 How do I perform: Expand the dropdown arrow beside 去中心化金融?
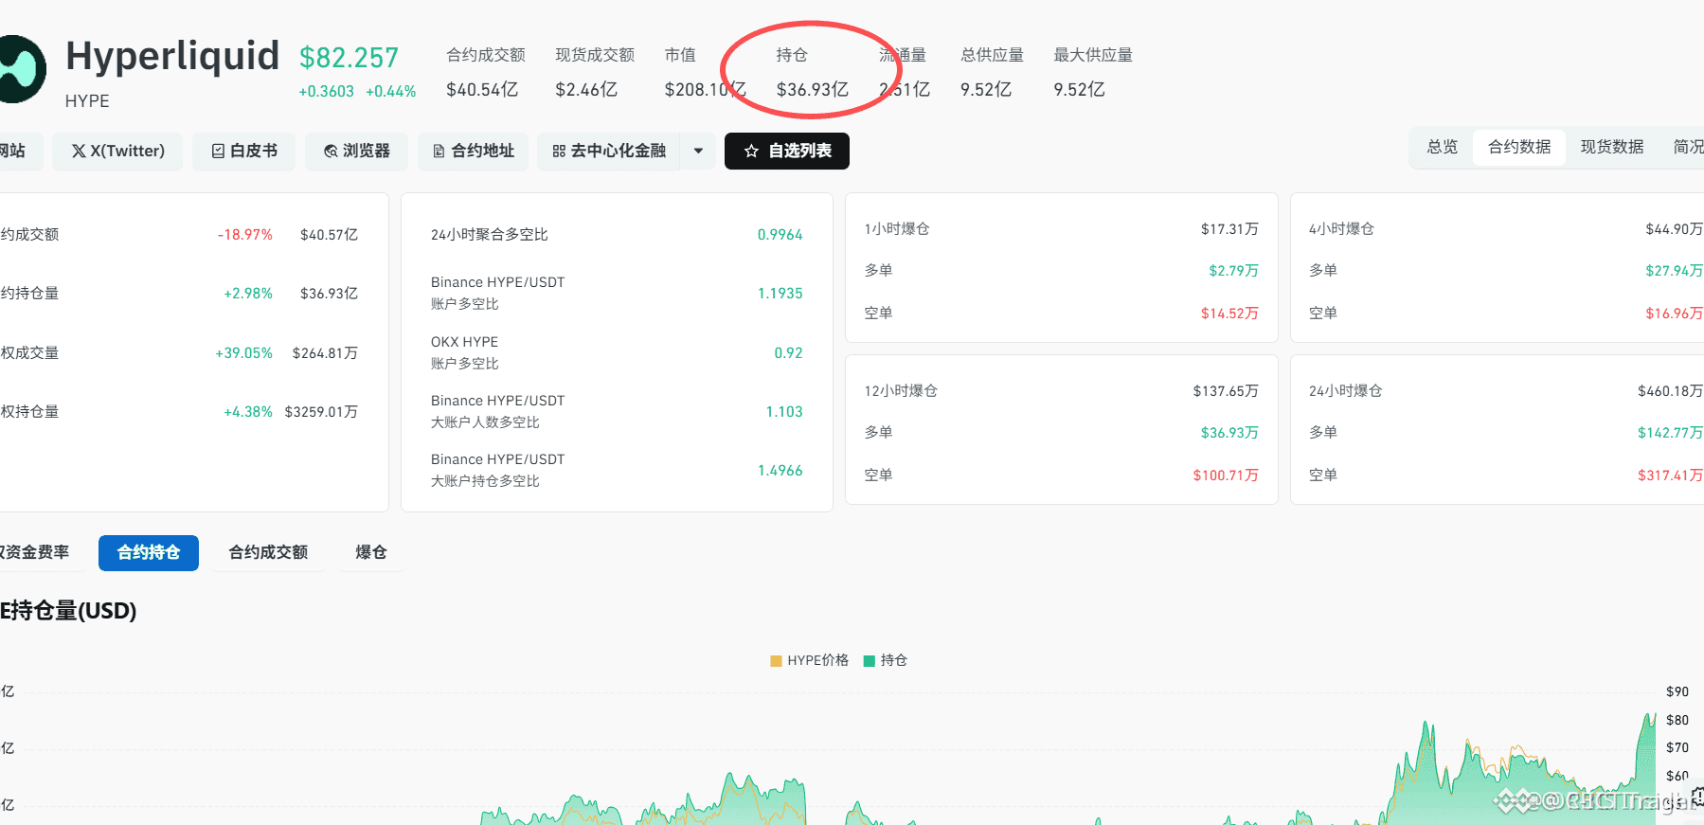(698, 152)
